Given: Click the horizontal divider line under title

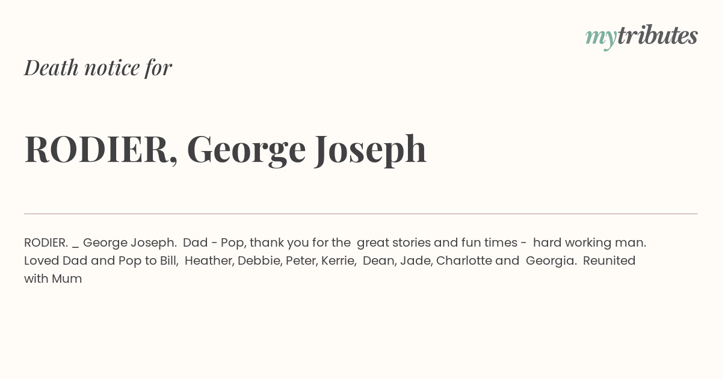Looking at the screenshot, I should coord(361,214).
